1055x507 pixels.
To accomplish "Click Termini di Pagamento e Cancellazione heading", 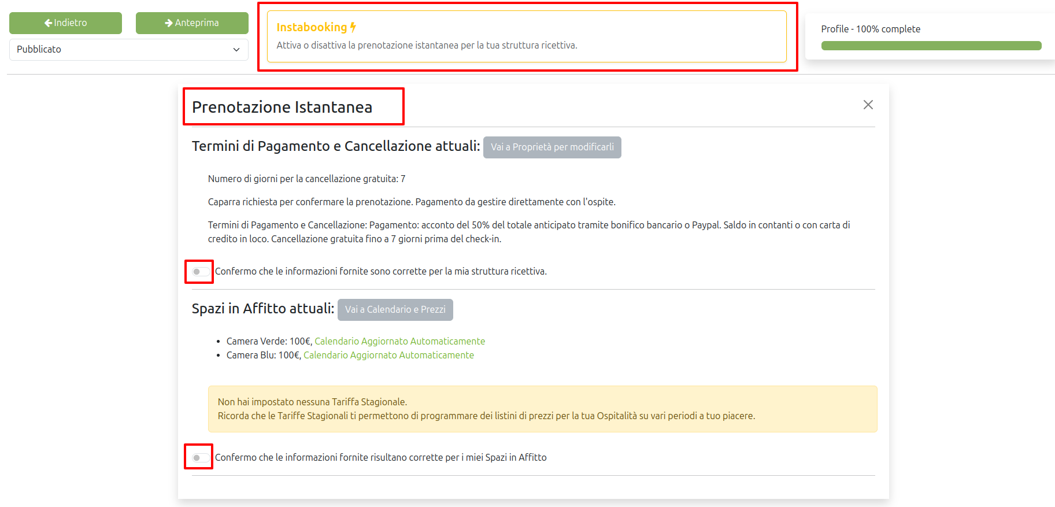I will (x=336, y=146).
